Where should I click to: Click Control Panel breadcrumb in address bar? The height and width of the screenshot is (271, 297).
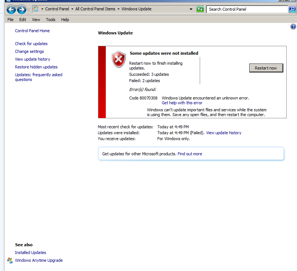(x=57, y=9)
